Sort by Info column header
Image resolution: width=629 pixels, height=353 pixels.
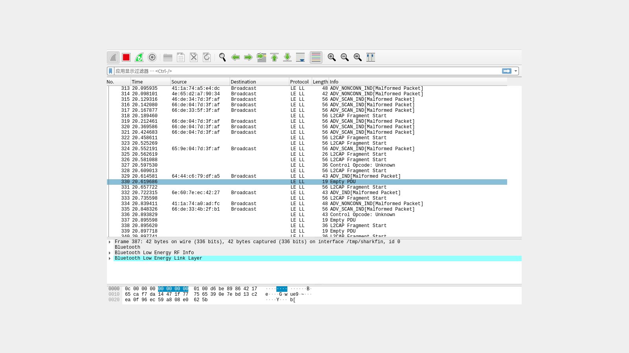(x=418, y=82)
